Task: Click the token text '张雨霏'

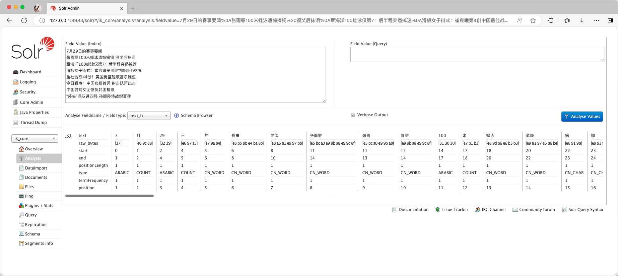Action: click(x=316, y=136)
